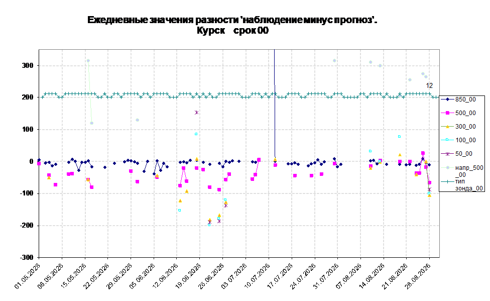This screenshot has height=301, width=490.
Task: Click the -300 value axis label
Action: [x=27, y=257]
